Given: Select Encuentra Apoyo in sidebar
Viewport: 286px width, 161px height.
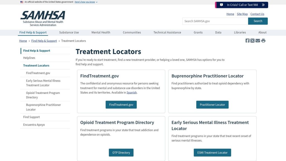Looking at the screenshot, I should coord(45,125).
